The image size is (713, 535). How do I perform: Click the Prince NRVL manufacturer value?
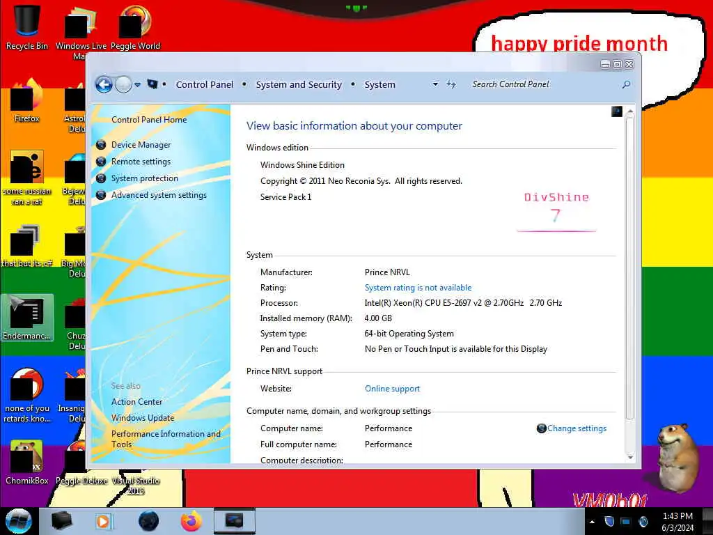387,272
